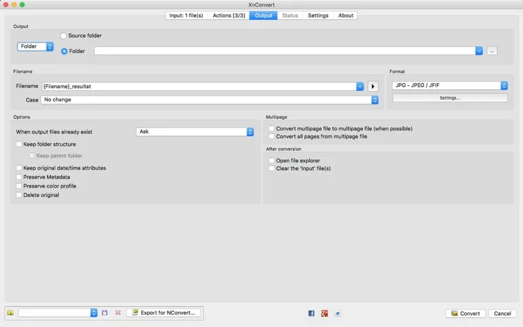Click the load preset folder icon
The image size is (523, 327).
click(x=10, y=313)
